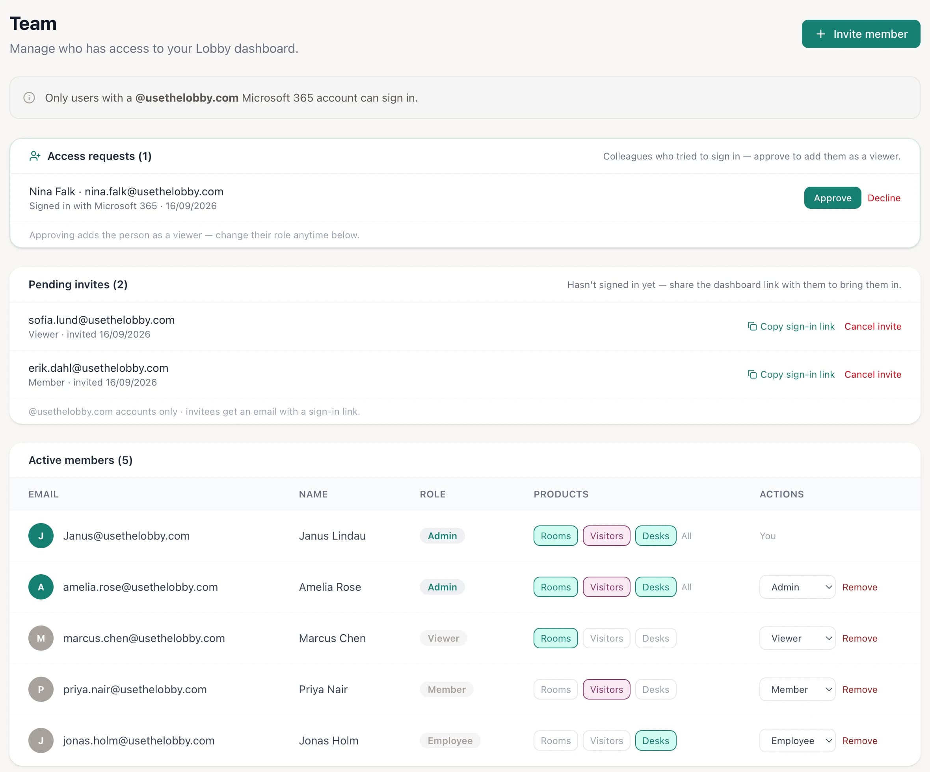Enable Desks access for Marcus Chen
The width and height of the screenshot is (930, 772).
[x=655, y=638]
